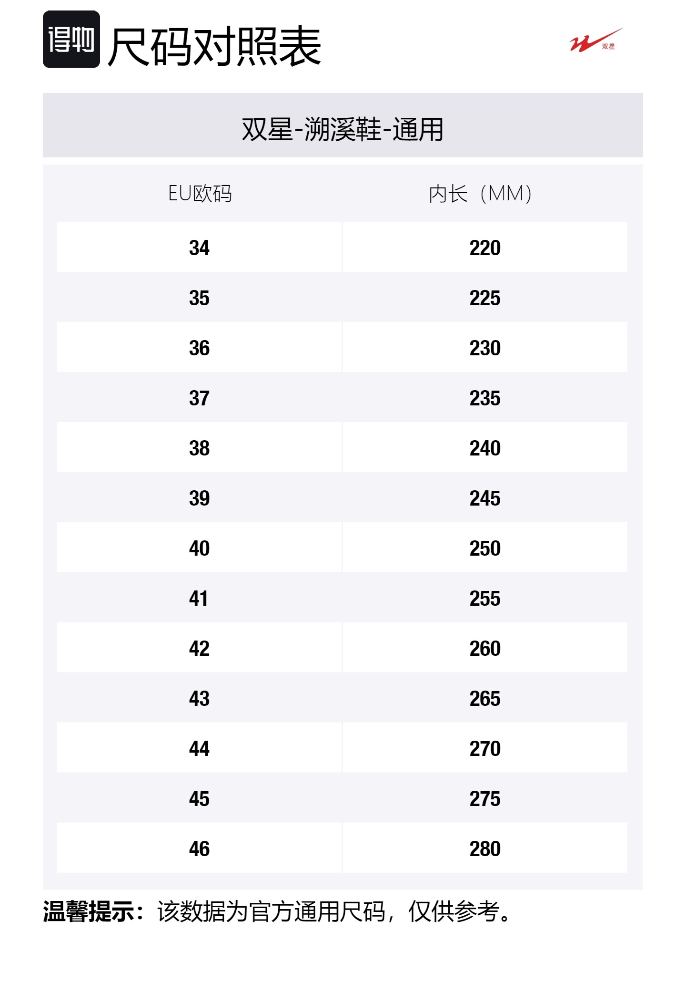Select the 220 inner length cell

[484, 248]
